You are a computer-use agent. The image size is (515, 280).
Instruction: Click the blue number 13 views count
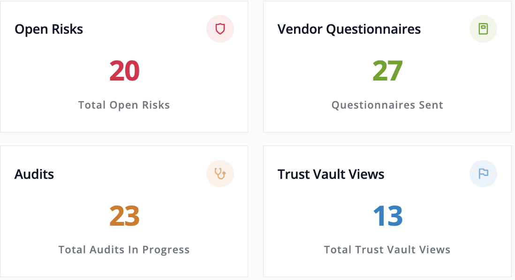tap(388, 216)
